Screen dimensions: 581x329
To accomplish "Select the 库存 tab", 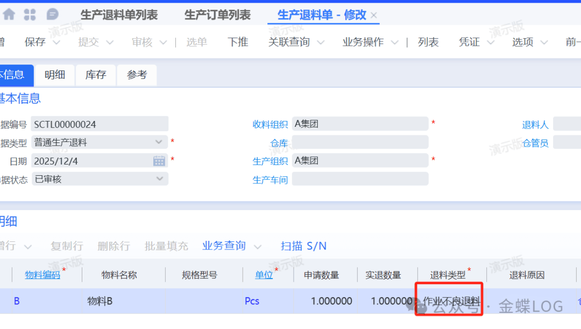I will 96,75.
